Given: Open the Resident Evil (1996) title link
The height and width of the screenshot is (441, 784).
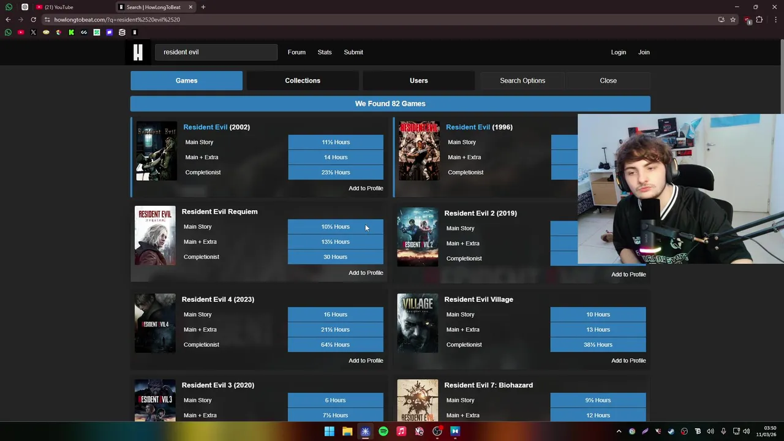Looking at the screenshot, I should [x=479, y=127].
